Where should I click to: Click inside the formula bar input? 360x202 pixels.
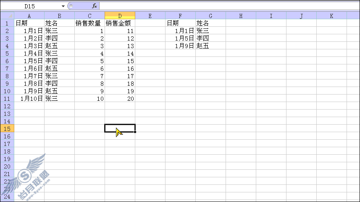229,6
